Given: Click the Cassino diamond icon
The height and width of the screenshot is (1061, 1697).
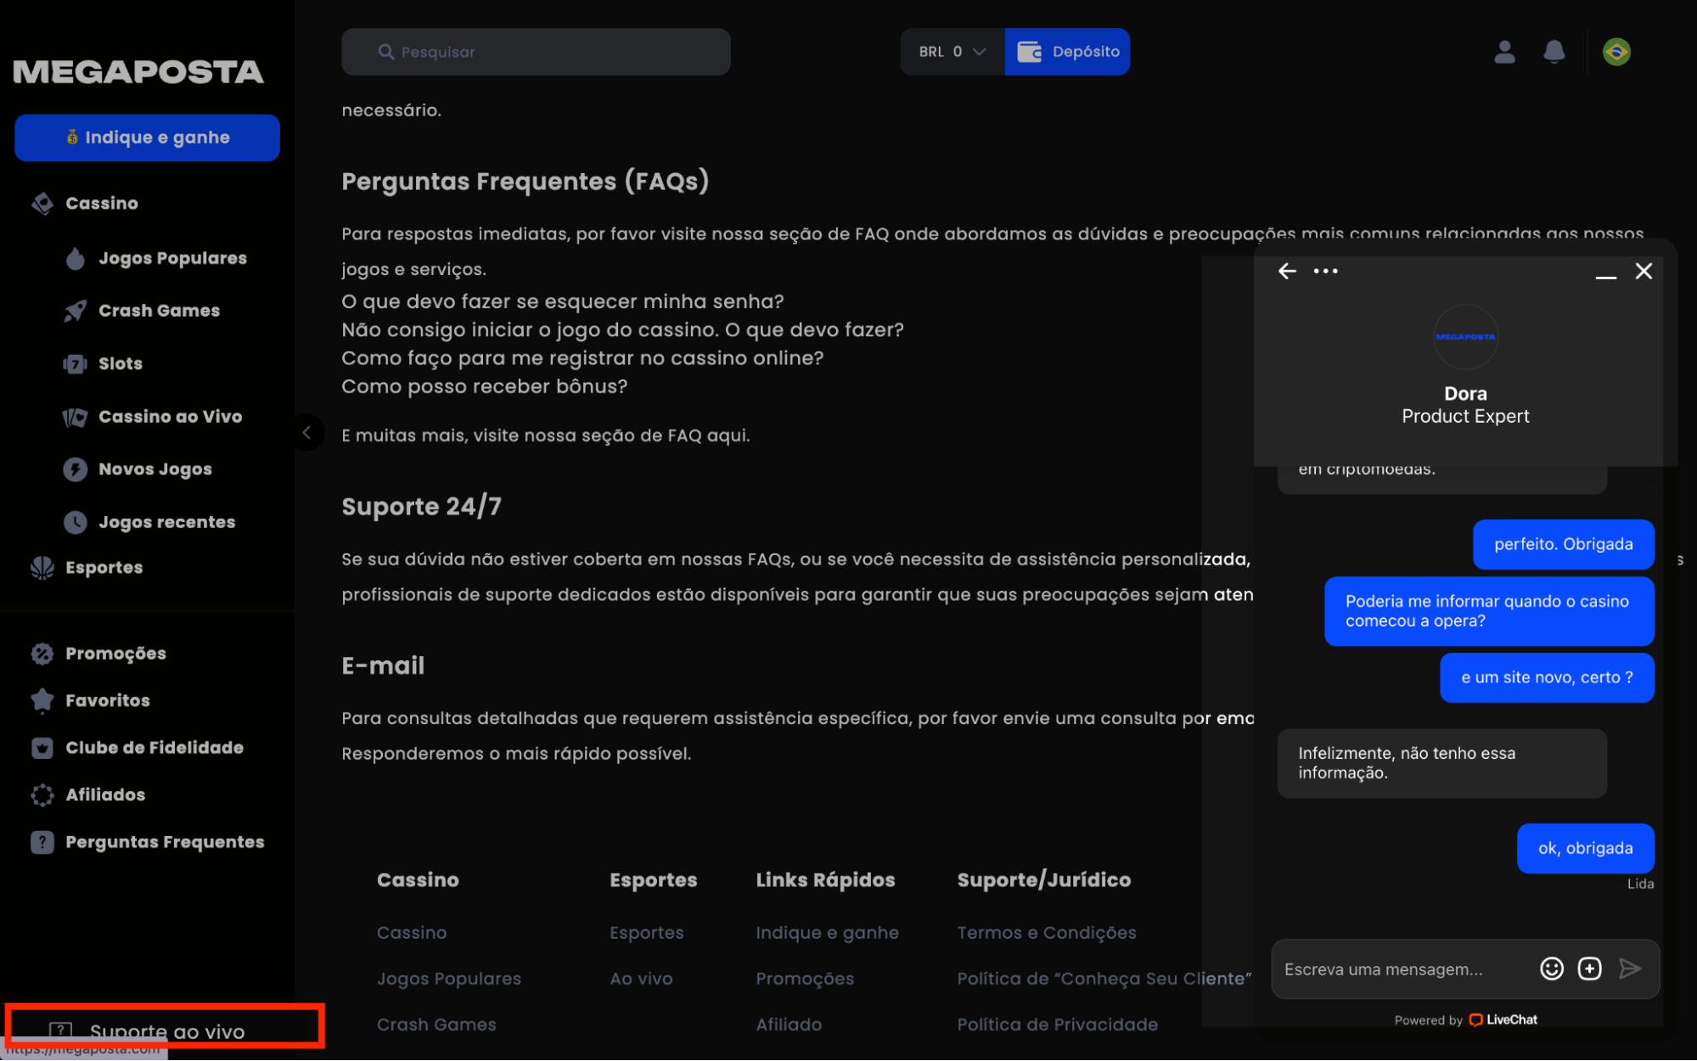Looking at the screenshot, I should click(x=42, y=204).
